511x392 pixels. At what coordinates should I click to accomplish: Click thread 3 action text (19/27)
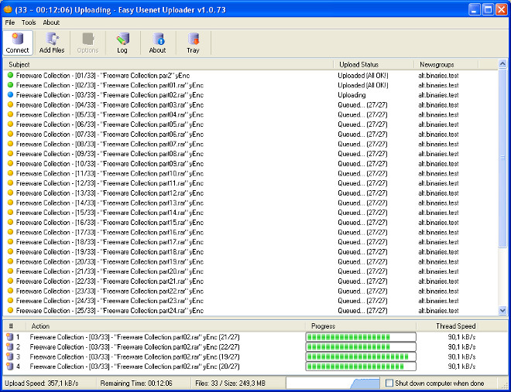(x=135, y=356)
